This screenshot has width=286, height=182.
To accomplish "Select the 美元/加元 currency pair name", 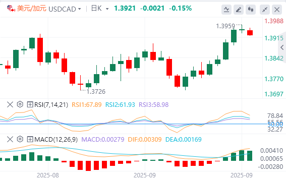I will coord(32,9).
